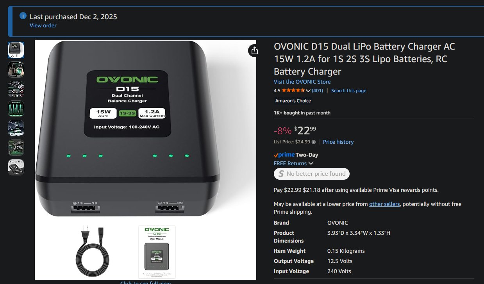Open the star rating icons
The height and width of the screenshot is (284, 484).
[293, 90]
